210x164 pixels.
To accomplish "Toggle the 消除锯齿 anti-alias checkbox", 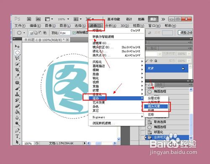I will click(74, 33).
